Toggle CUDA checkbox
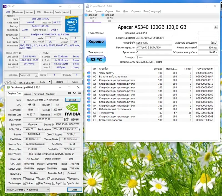 point(37,179)
